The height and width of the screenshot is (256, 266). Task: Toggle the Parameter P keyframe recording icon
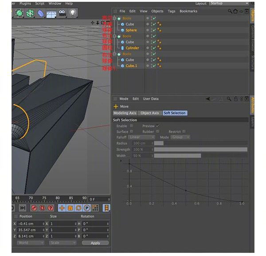(87, 208)
